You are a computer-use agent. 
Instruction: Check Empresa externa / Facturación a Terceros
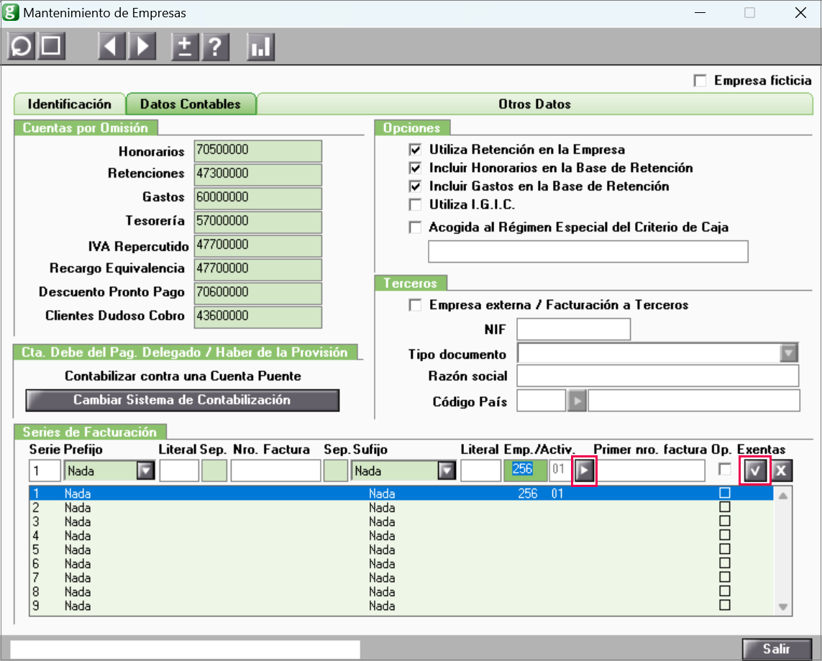tap(414, 305)
